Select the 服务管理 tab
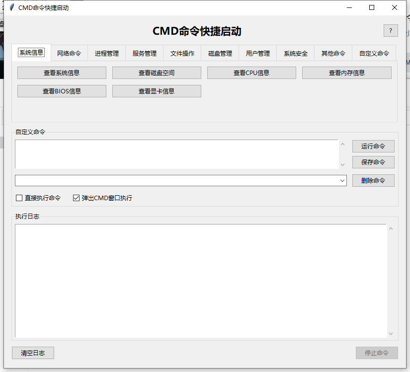Screen dimensions: 410x372 tap(144, 52)
